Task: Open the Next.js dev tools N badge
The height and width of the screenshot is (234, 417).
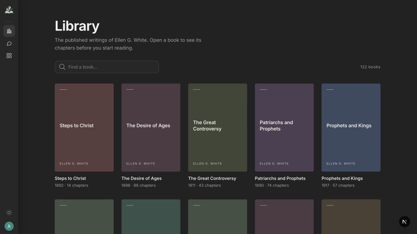Action: coord(404,222)
